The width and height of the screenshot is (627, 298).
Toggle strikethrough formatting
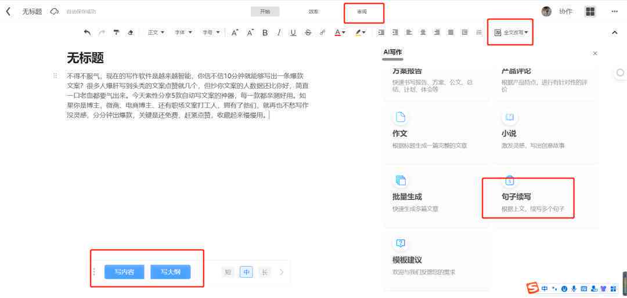pyautogui.click(x=308, y=32)
